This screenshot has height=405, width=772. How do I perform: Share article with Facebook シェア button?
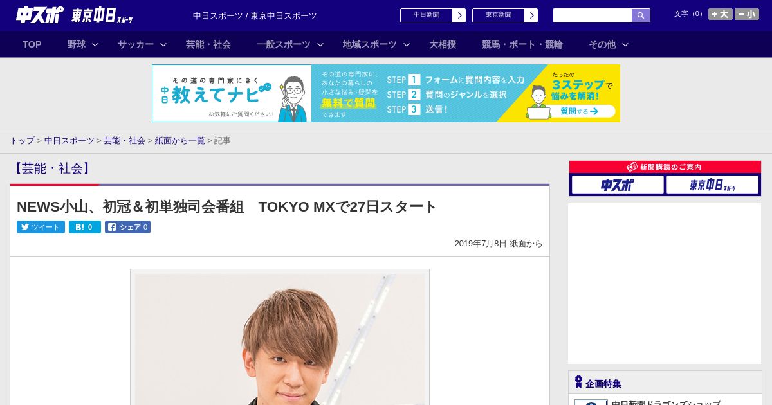click(x=127, y=227)
